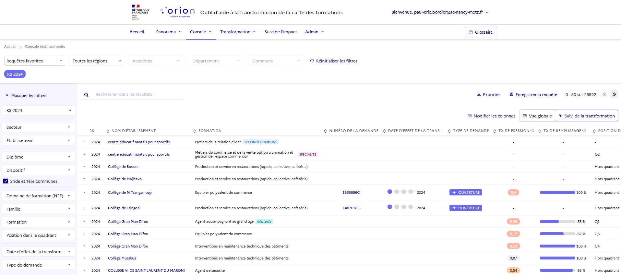Expand row Collège de Boueni

pos(84,167)
